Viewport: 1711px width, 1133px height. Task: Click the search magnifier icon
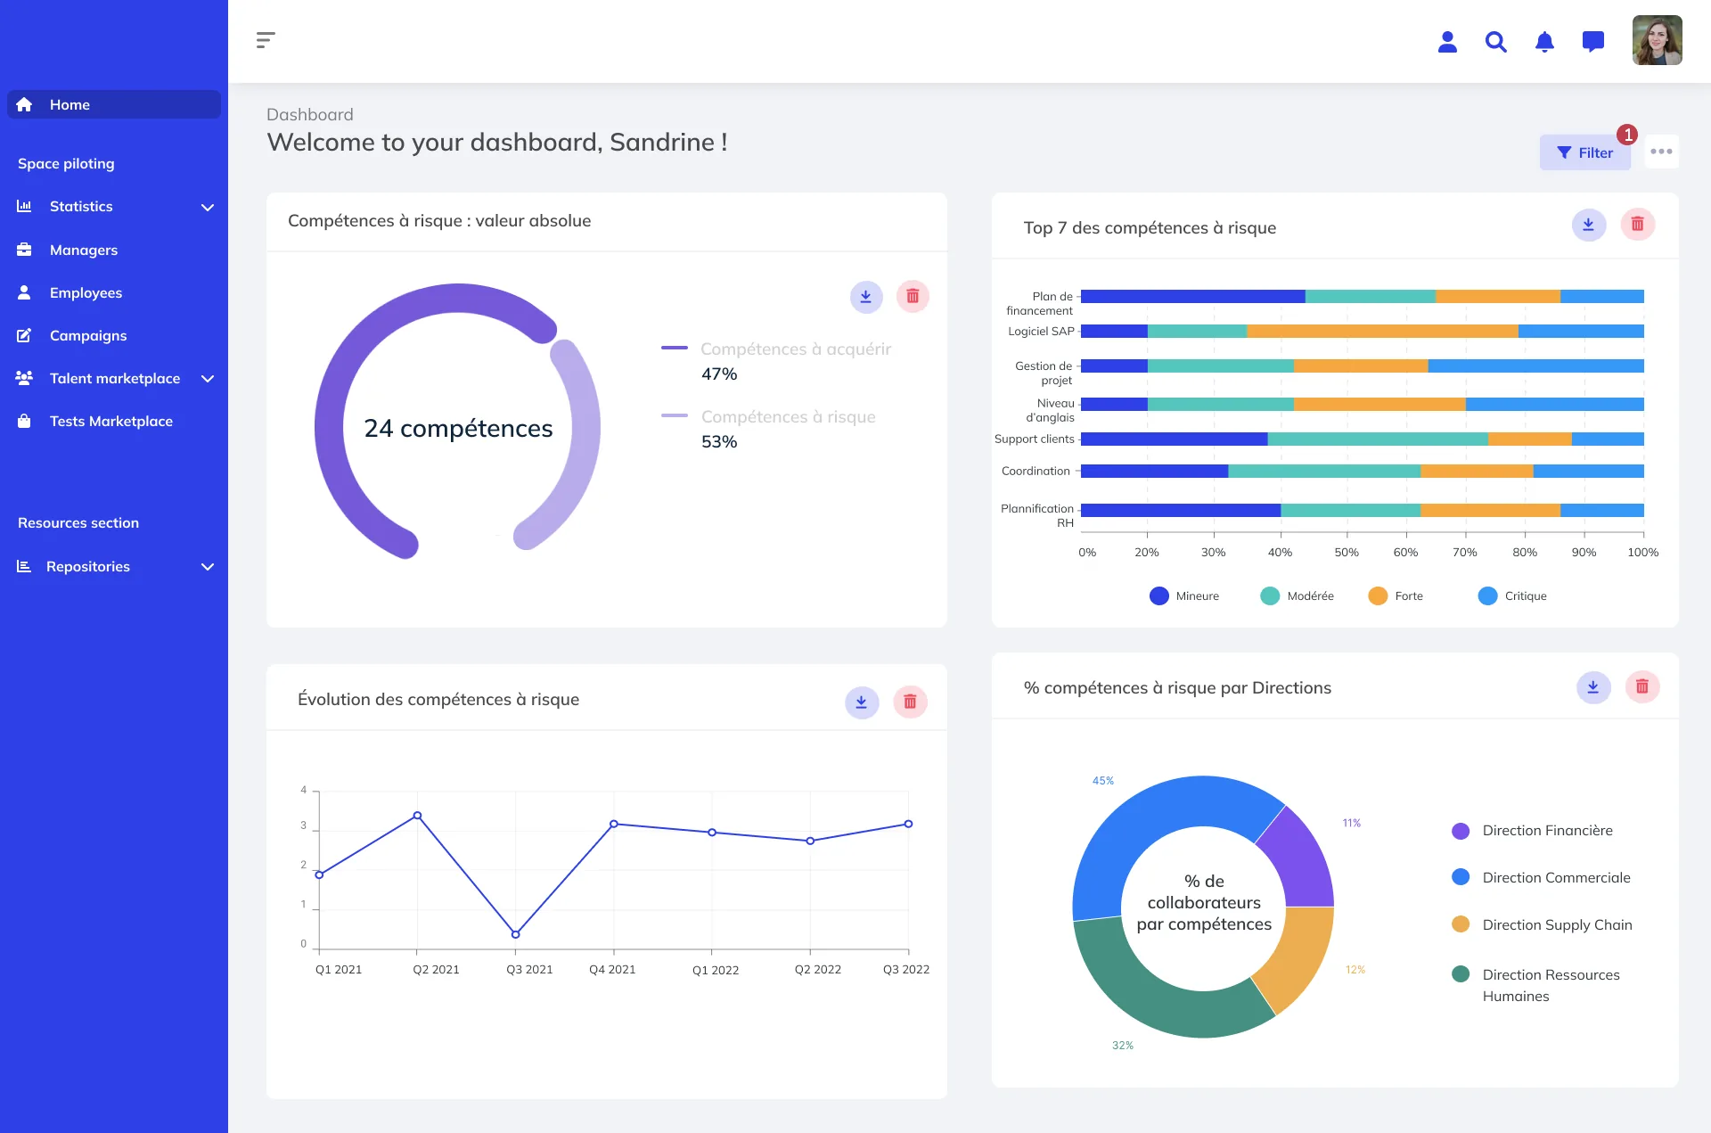pos(1496,42)
